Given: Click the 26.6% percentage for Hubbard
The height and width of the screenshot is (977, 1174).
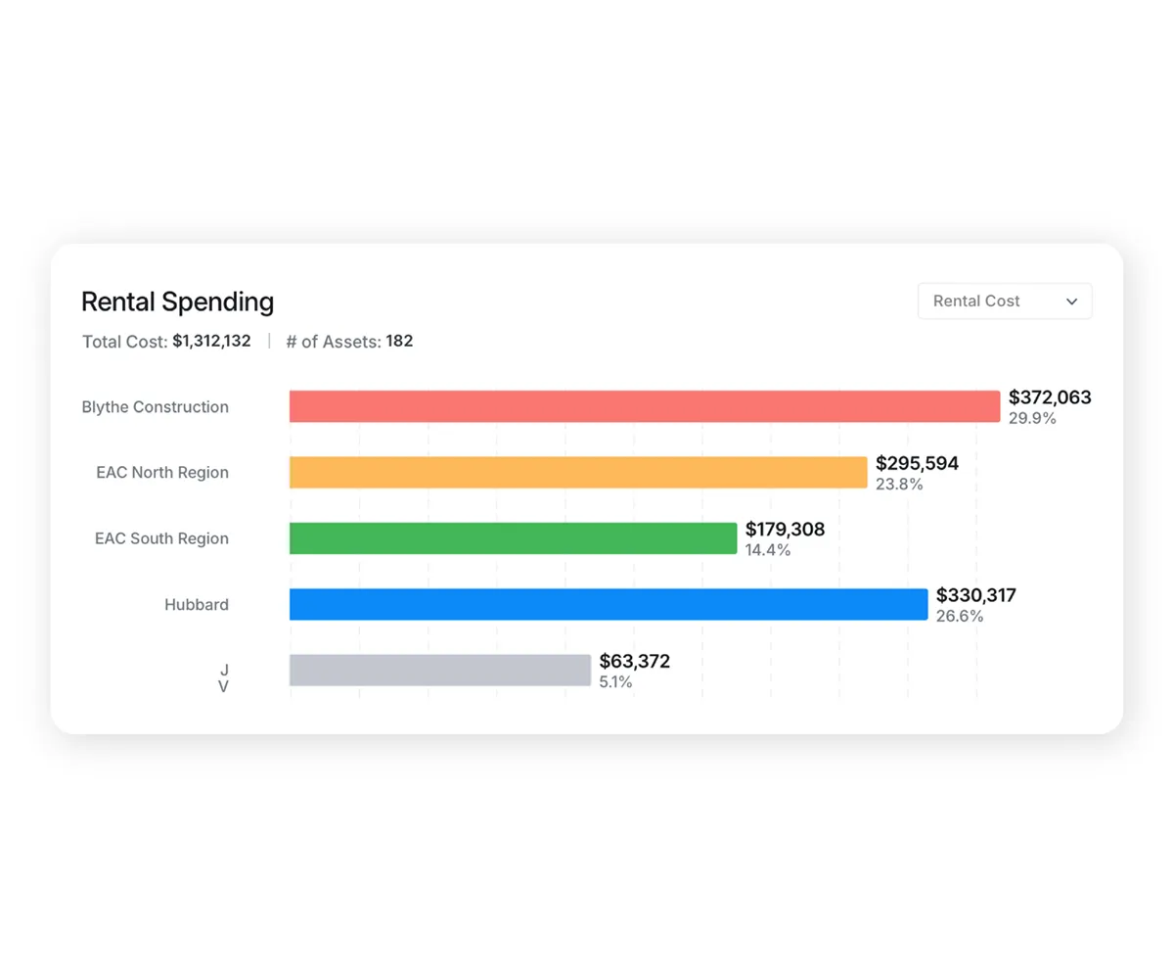Looking at the screenshot, I should (958, 616).
